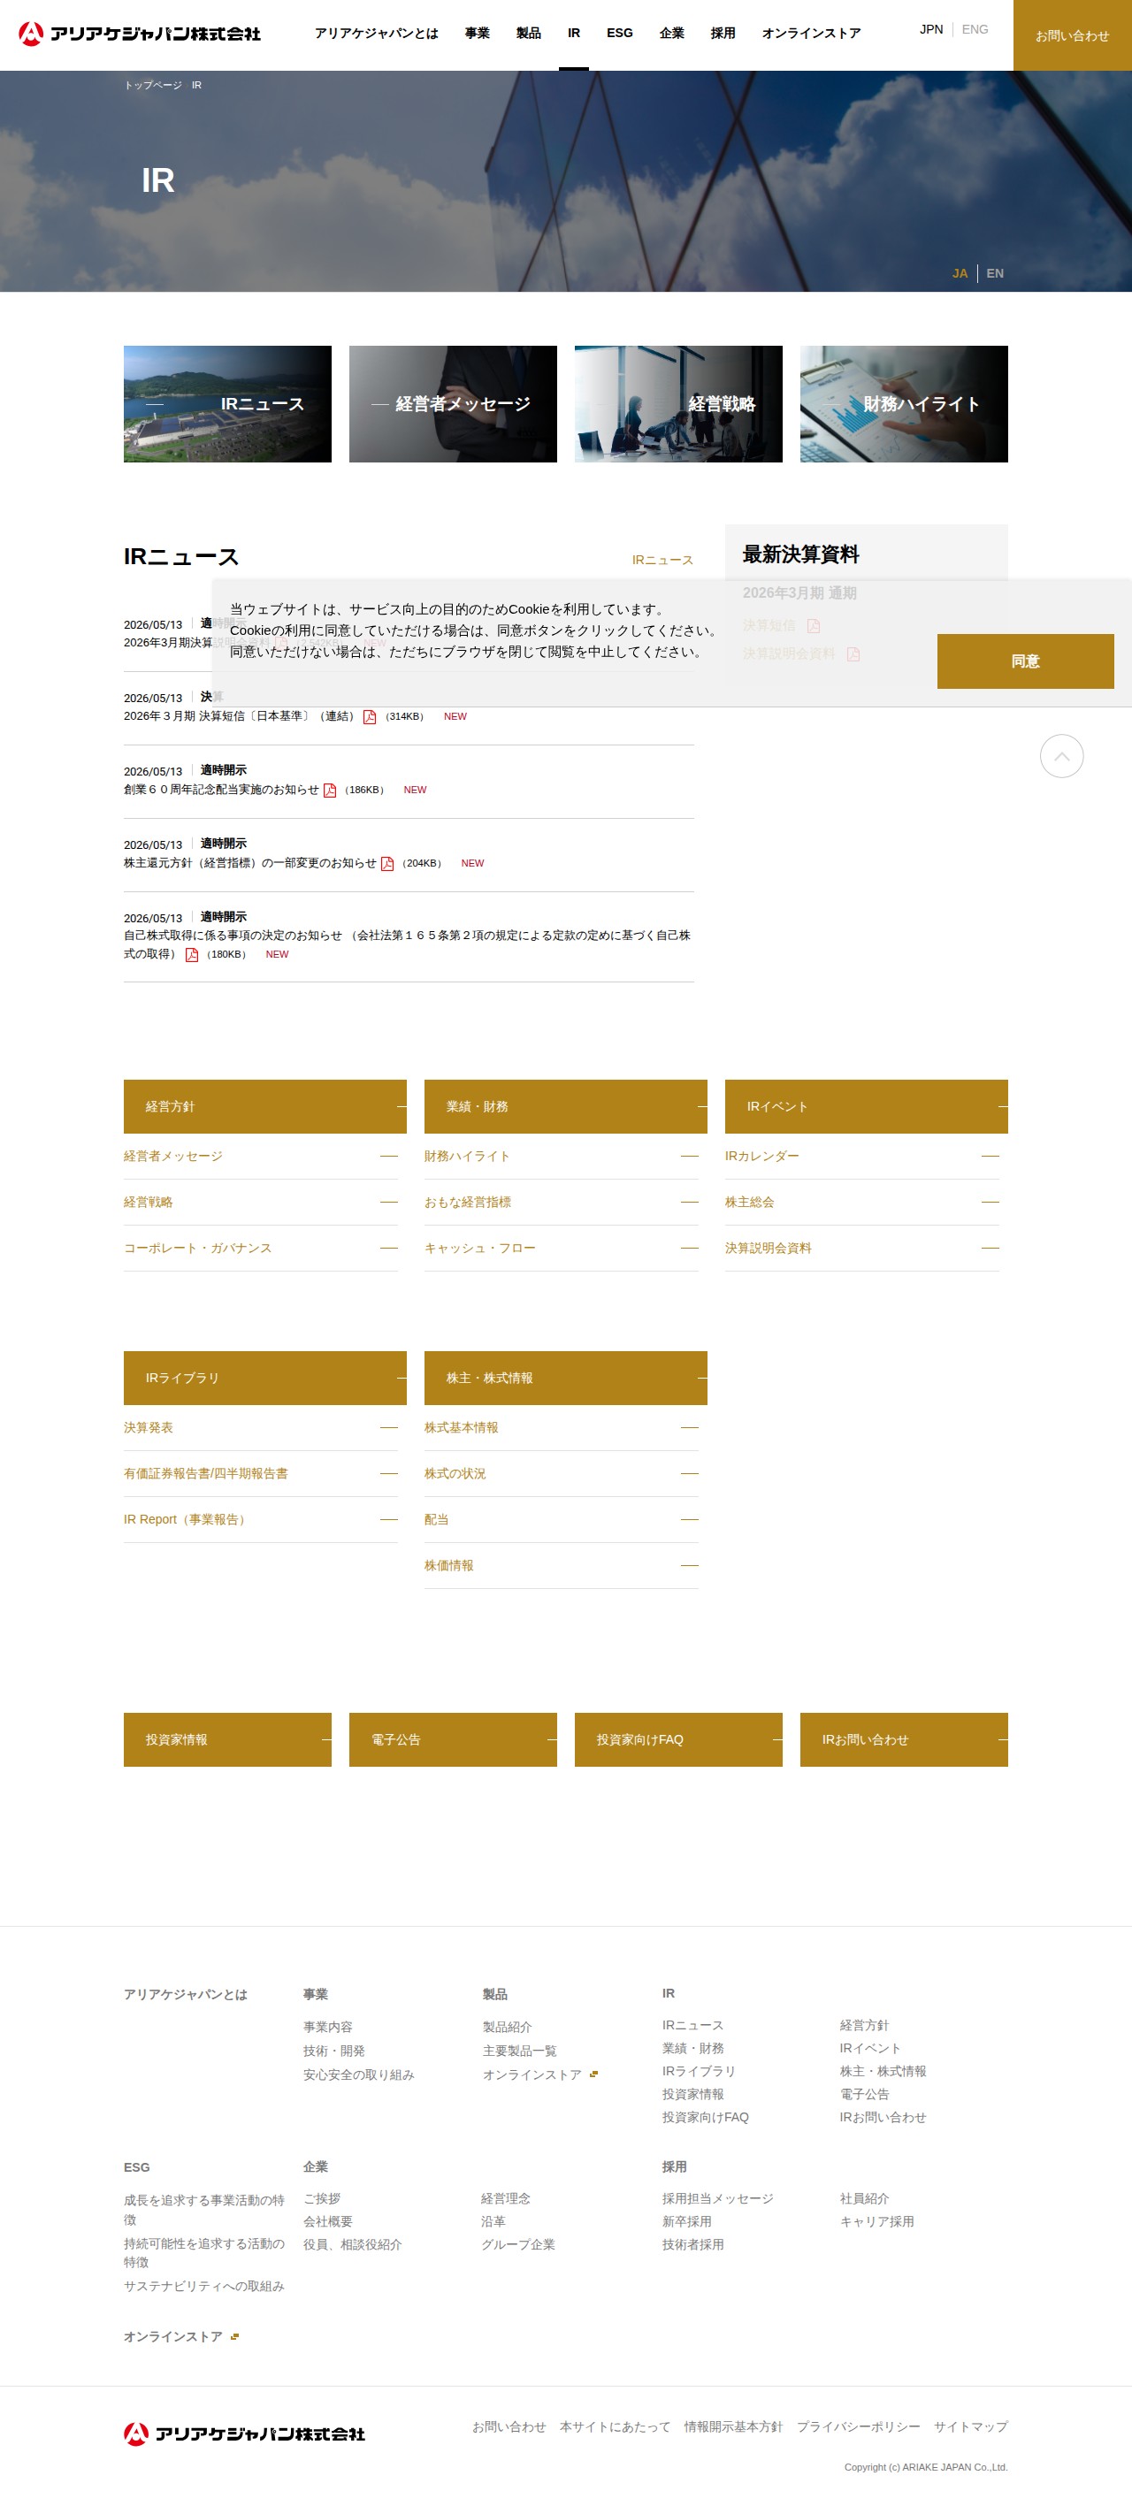Open the 経営戦略 thumbnail card
This screenshot has height=2506, width=1132.
(678, 404)
